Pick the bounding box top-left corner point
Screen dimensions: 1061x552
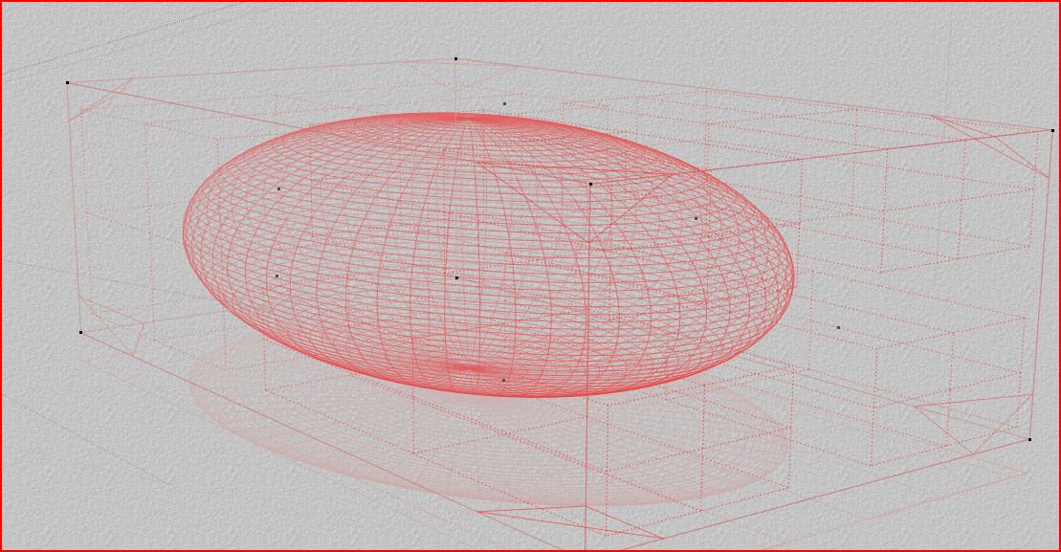67,82
